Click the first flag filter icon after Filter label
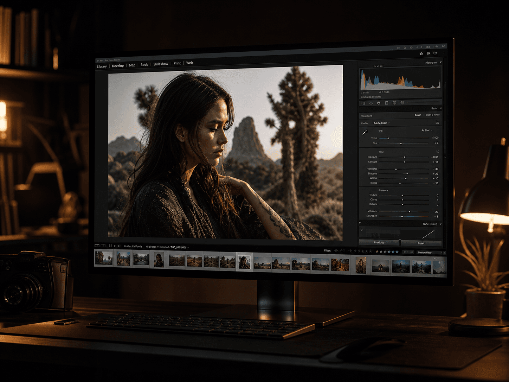The width and height of the screenshot is (509, 382). 336,250
